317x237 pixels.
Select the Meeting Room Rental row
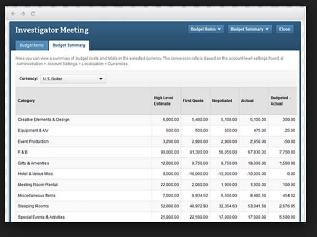tap(38, 184)
